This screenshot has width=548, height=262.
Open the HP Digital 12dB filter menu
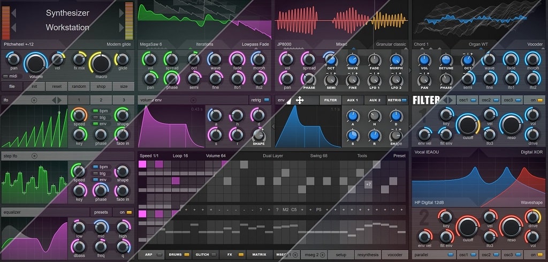click(x=430, y=203)
